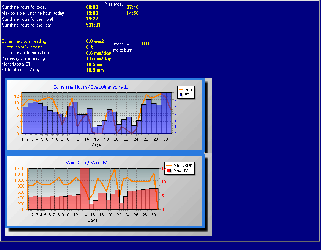
Task: Click the "ET total for last 7 days" label
Action: (x=22, y=70)
